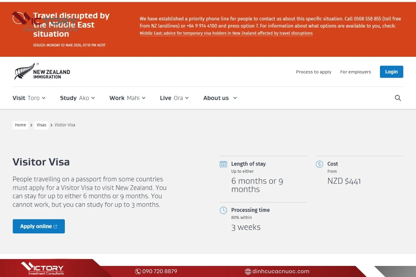This screenshot has width=416, height=277.
Task: Go to Home in the breadcrumb
Action: (x=20, y=125)
